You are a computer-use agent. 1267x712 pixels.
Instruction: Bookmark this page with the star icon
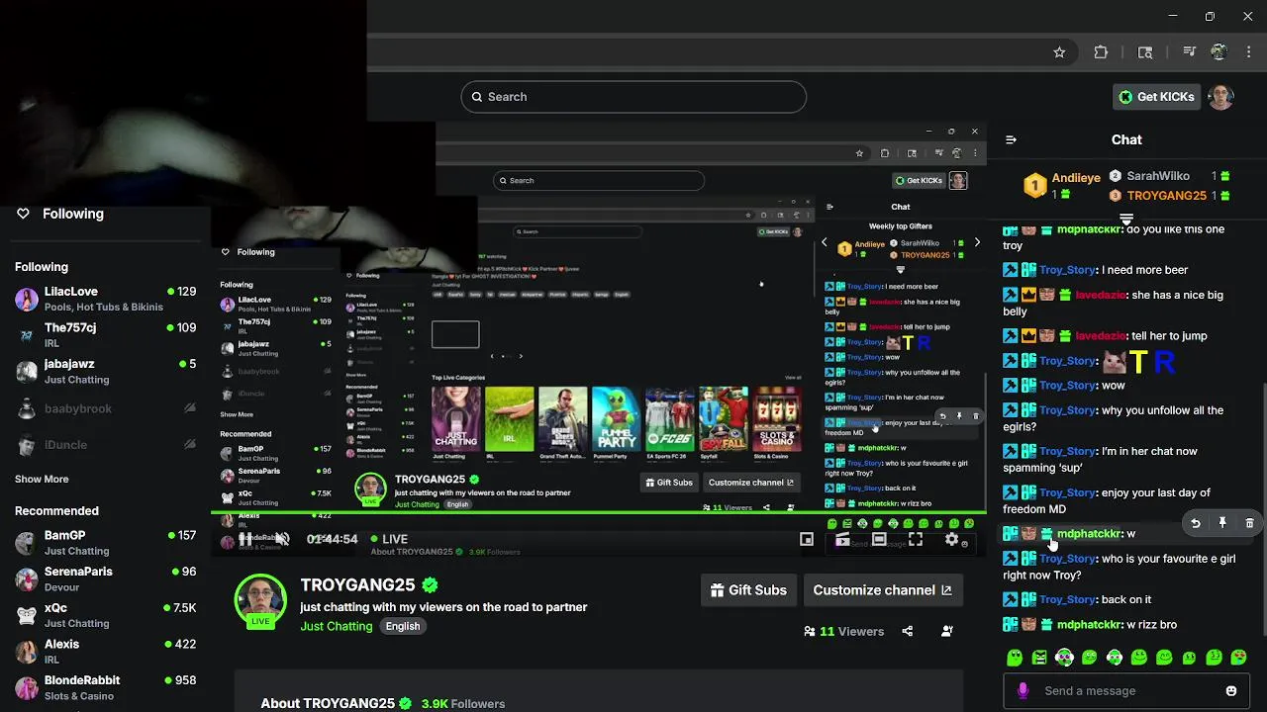coord(1059,52)
